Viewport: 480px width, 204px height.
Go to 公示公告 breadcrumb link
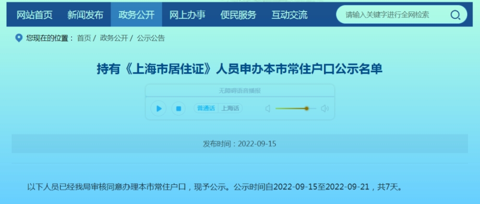[151, 38]
